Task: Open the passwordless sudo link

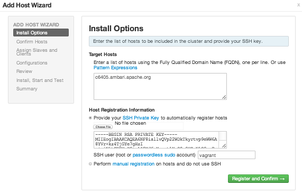Action: [154, 155]
